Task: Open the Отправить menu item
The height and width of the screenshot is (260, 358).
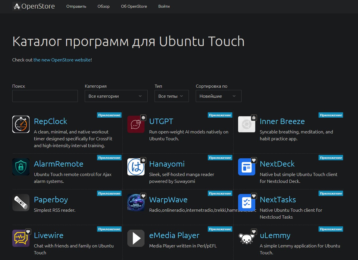Action: point(76,6)
